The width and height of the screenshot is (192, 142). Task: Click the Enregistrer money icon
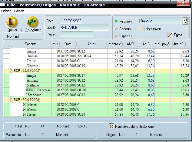pyautogui.click(x=33, y=22)
